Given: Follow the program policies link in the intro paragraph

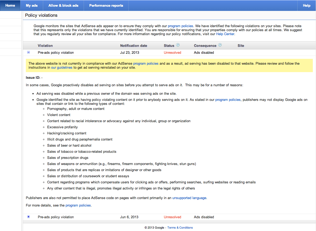Looking at the screenshot, I should coord(180,26).
